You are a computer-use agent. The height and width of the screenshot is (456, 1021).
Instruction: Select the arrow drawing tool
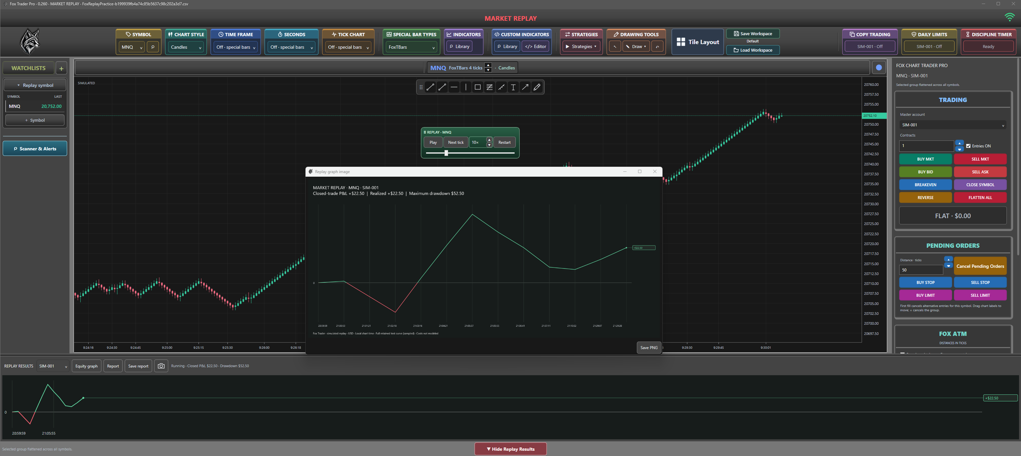pos(525,87)
